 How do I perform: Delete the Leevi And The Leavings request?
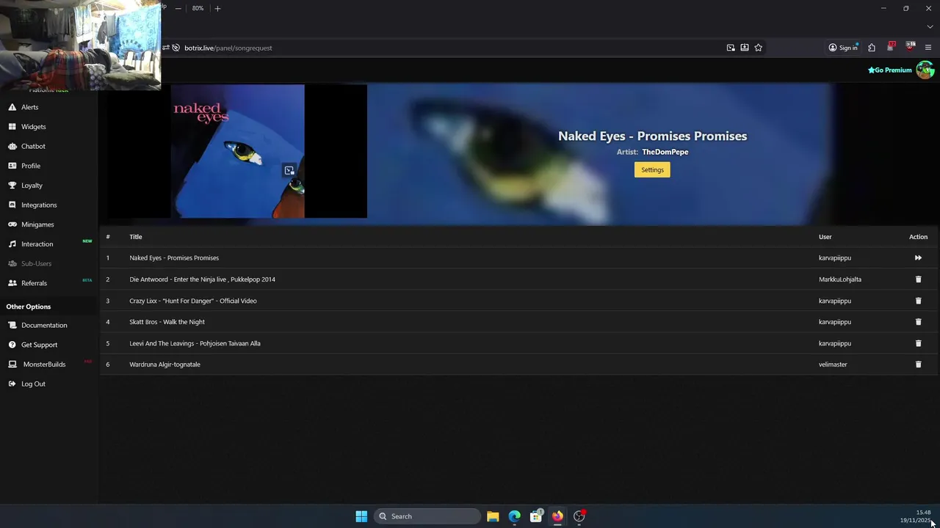coord(918,343)
